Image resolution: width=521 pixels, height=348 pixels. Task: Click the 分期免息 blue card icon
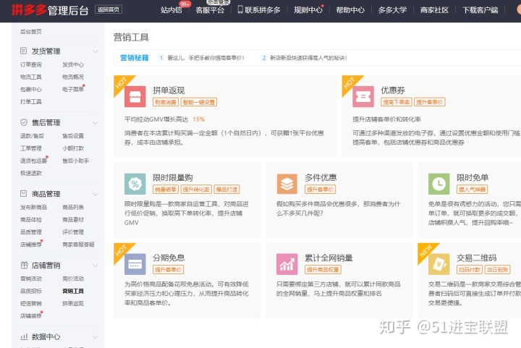135,264
